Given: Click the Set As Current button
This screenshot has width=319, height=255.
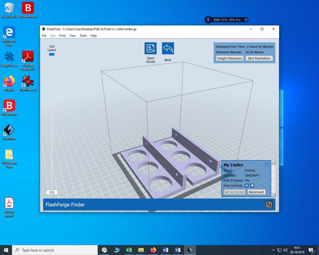Looking at the screenshot, I should (235, 192).
